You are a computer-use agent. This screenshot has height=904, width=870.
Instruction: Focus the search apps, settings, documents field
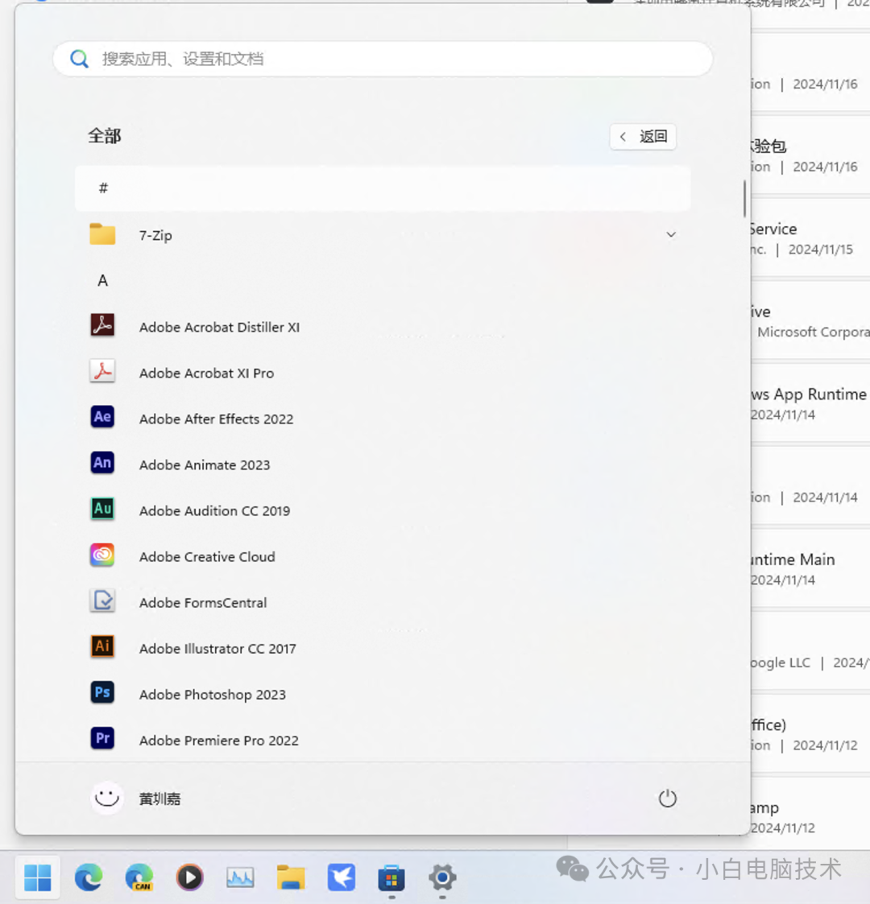[x=383, y=59]
